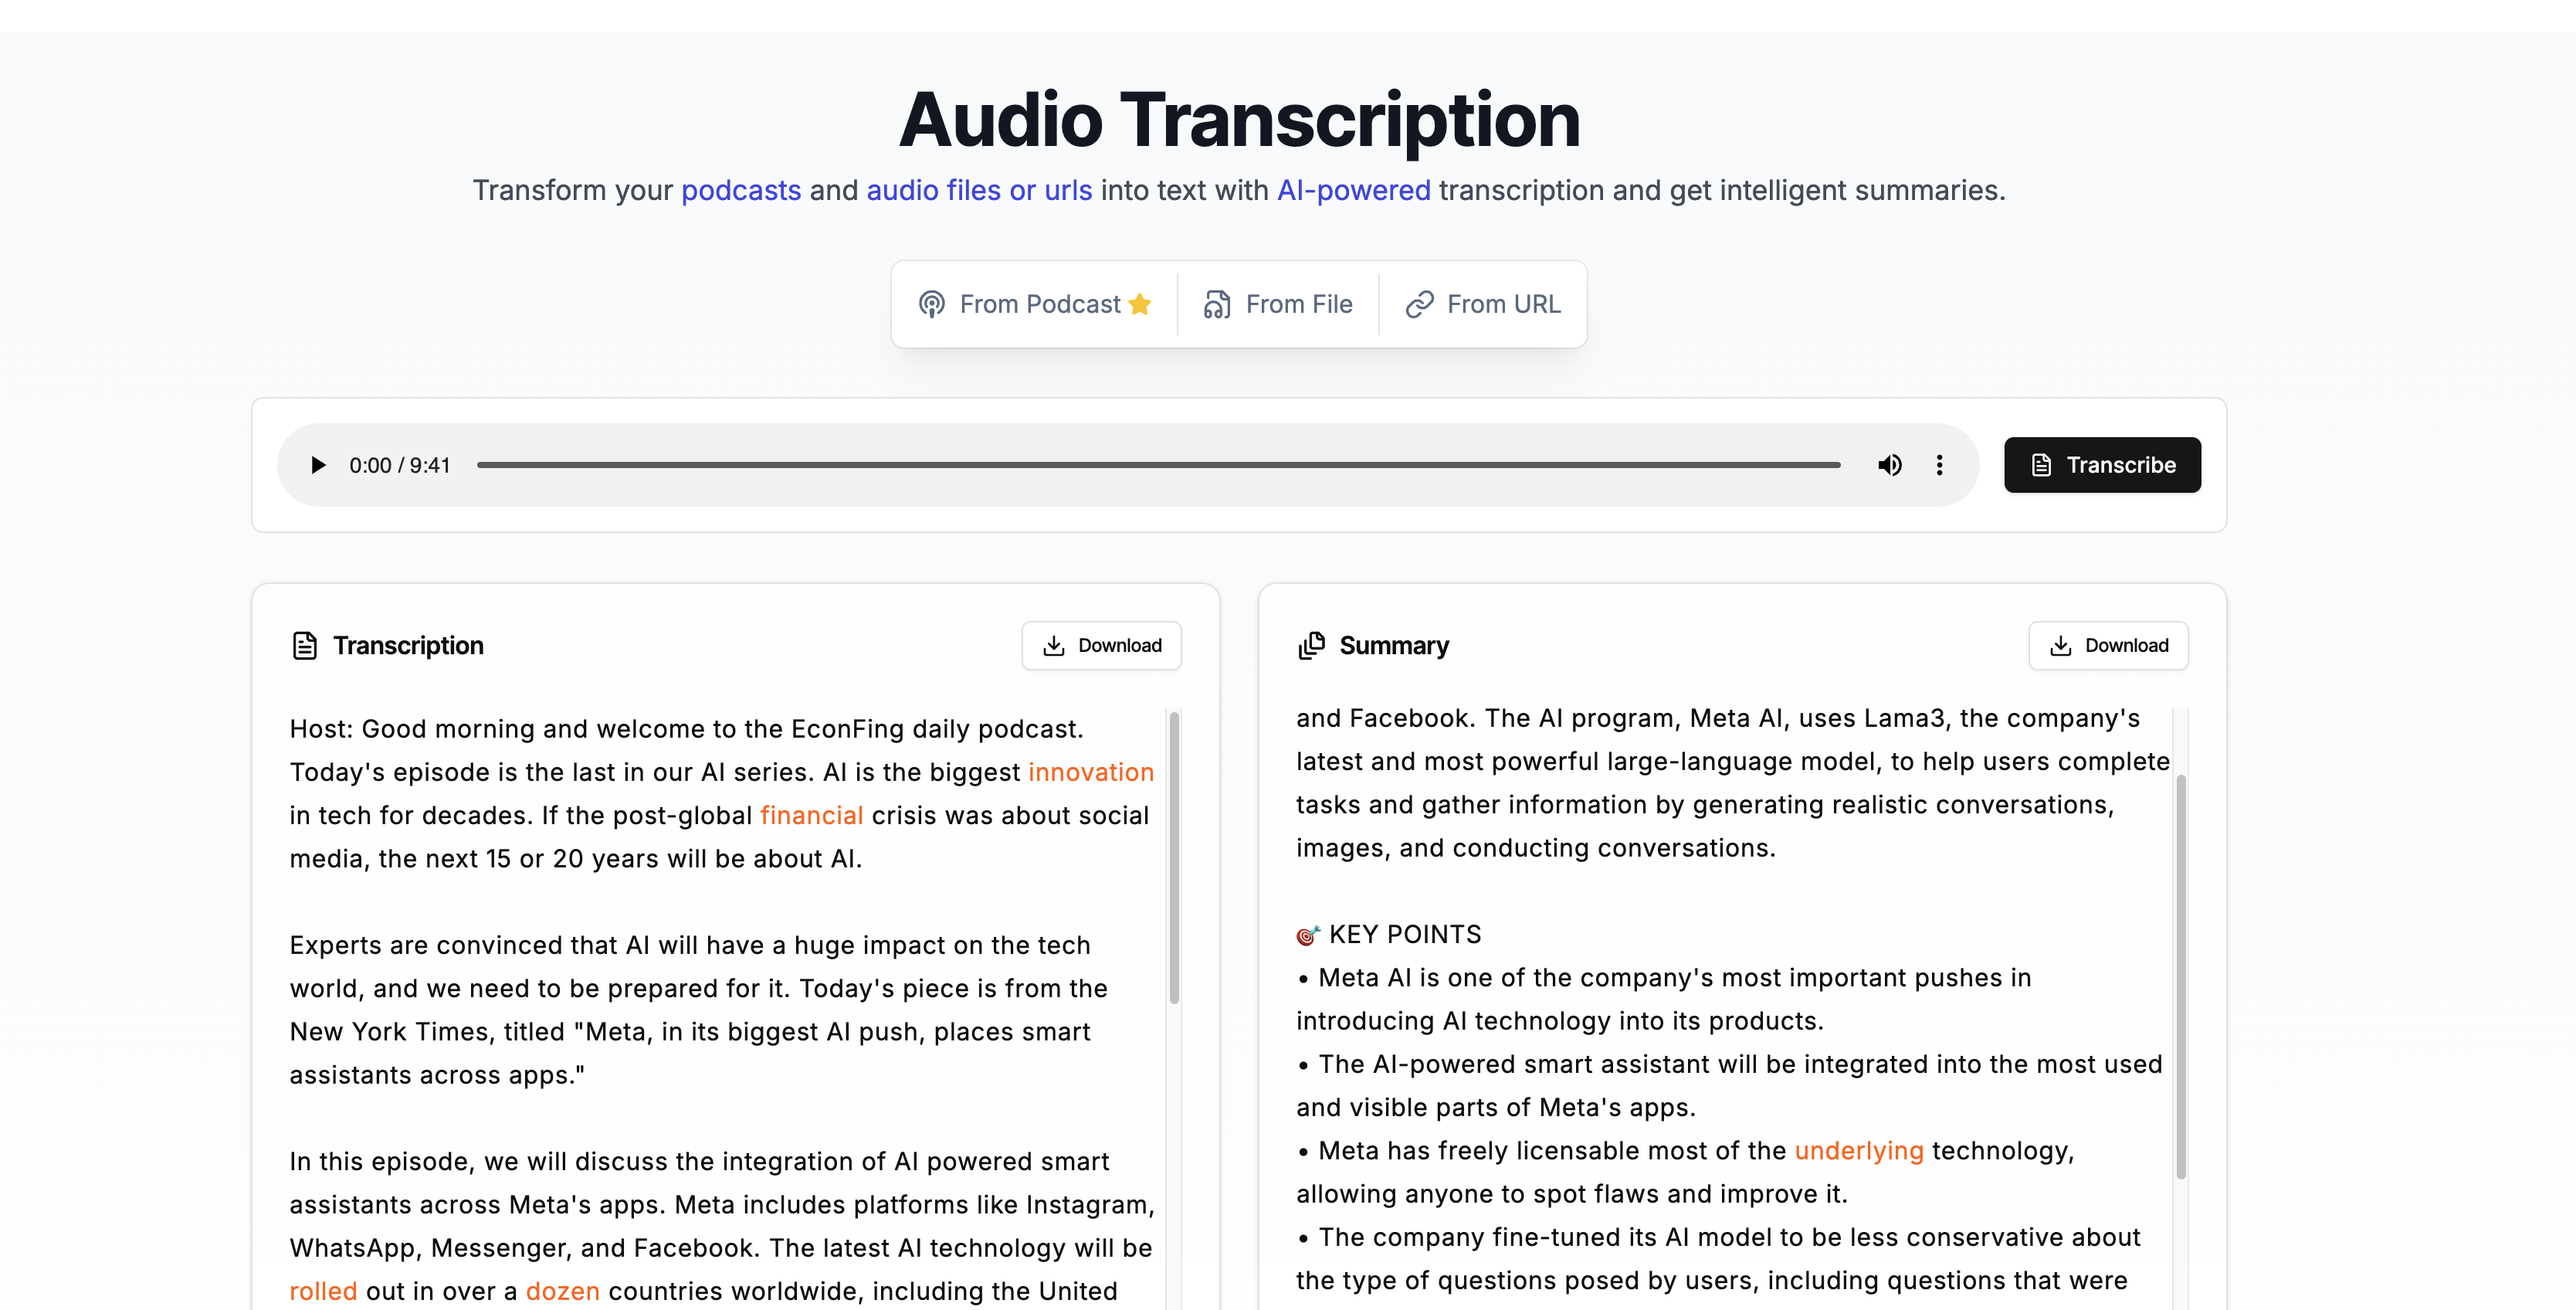Screen dimensions: 2576x1310
Task: Mute the audio player volume
Action: (x=1889, y=465)
